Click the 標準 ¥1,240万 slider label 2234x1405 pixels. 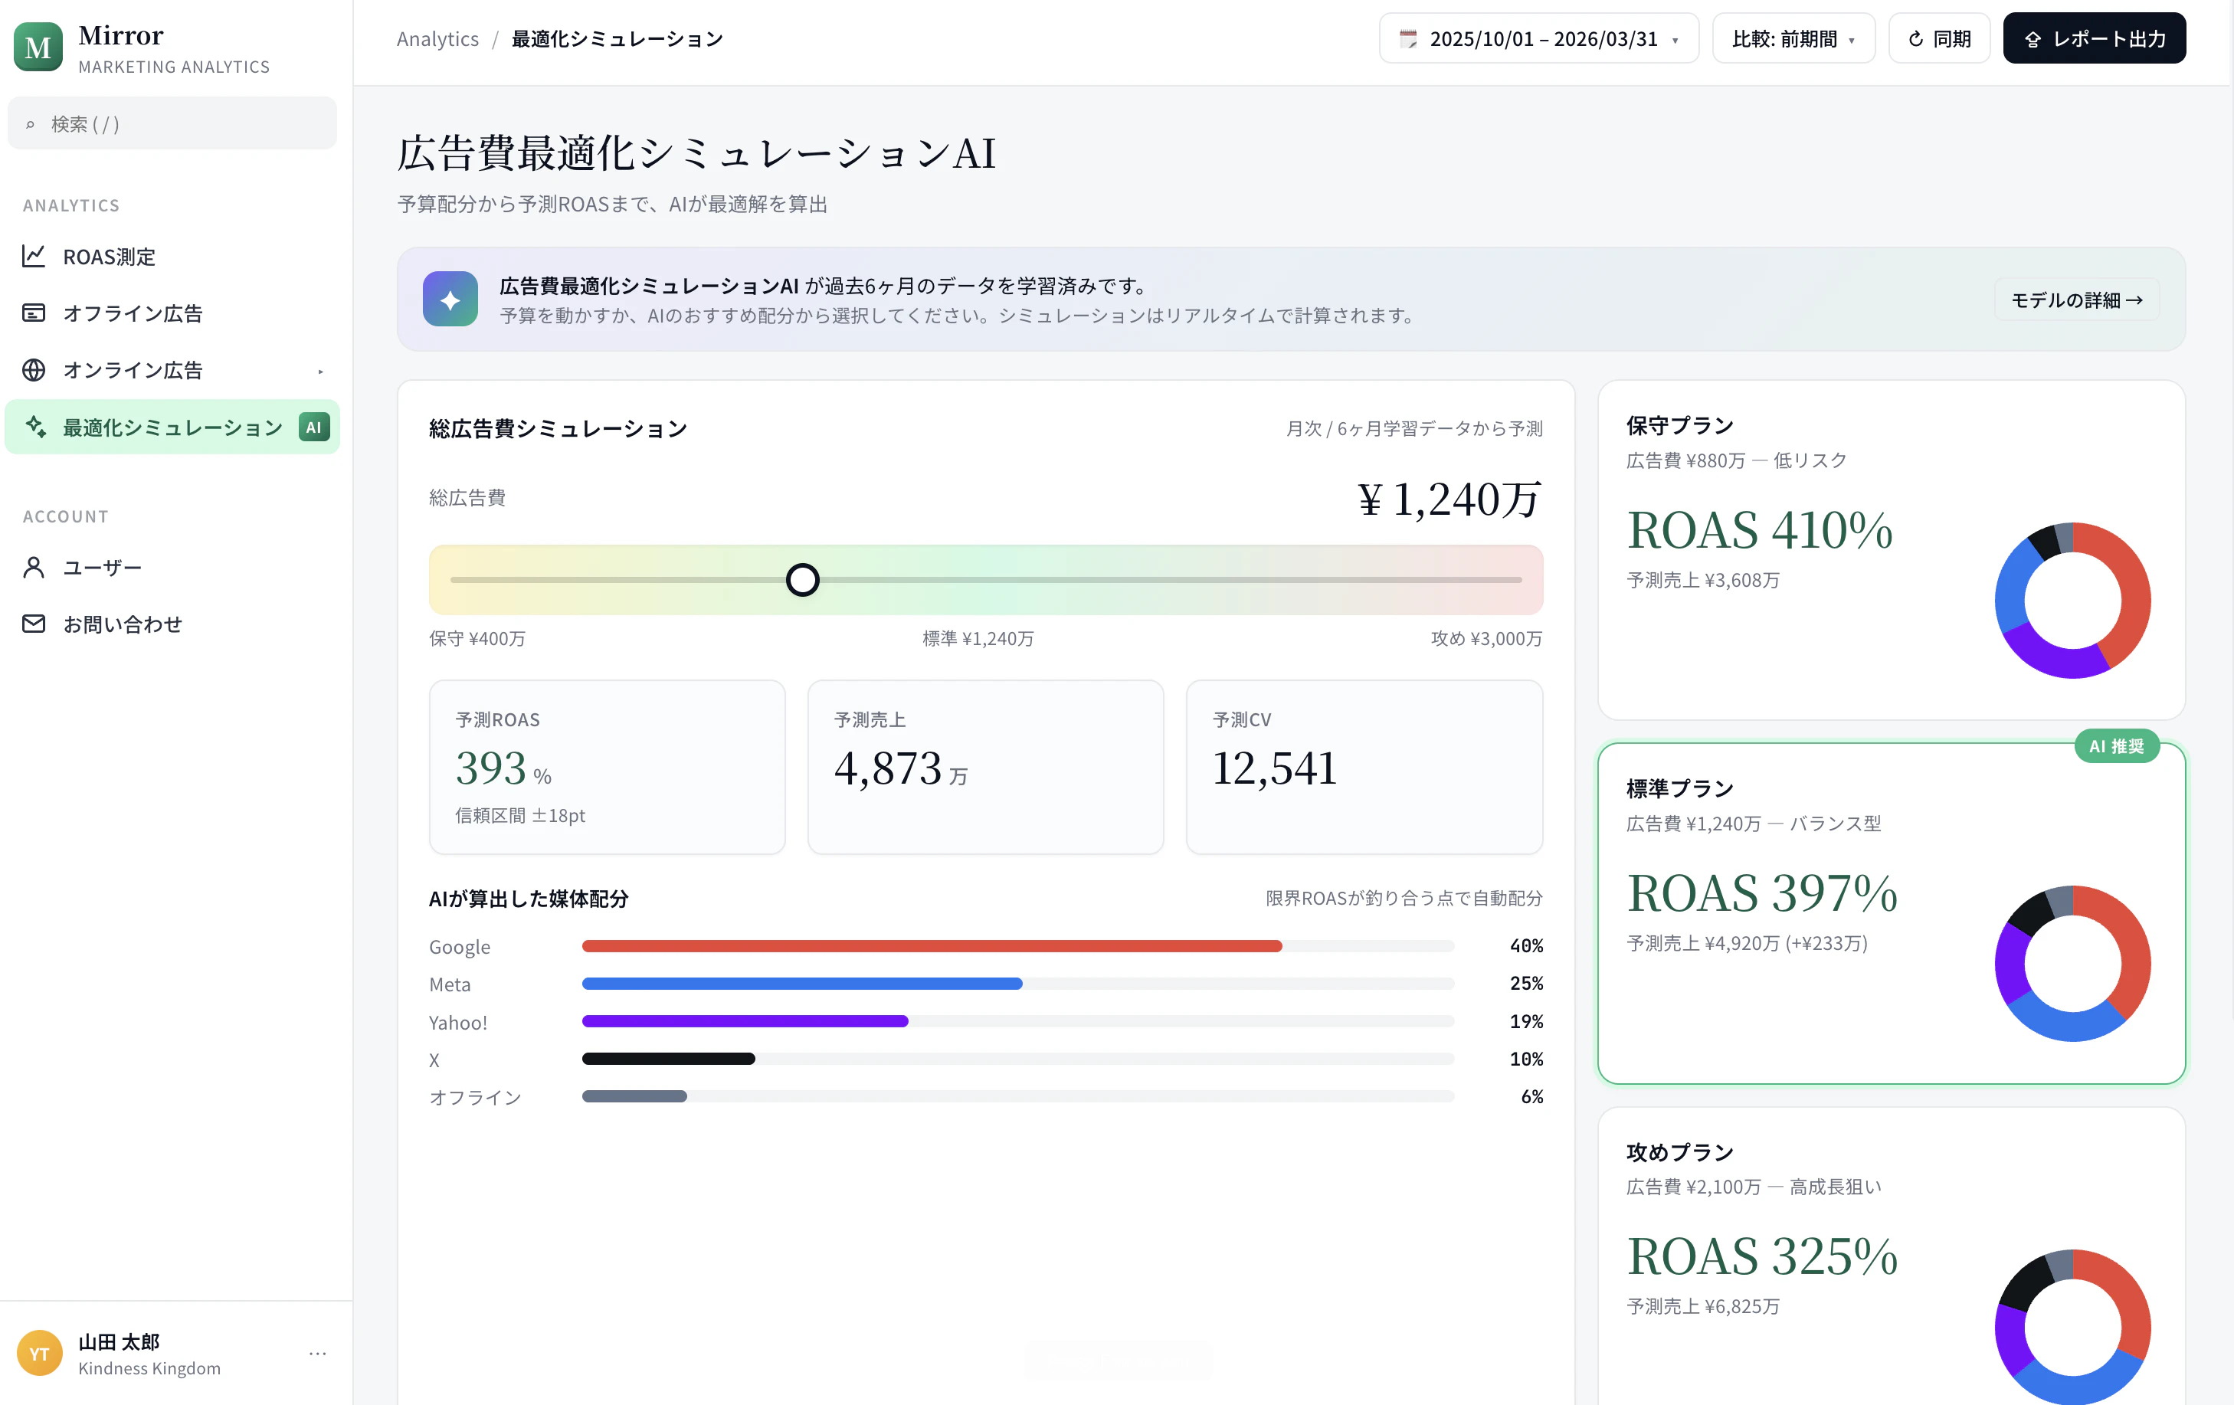tap(978, 638)
